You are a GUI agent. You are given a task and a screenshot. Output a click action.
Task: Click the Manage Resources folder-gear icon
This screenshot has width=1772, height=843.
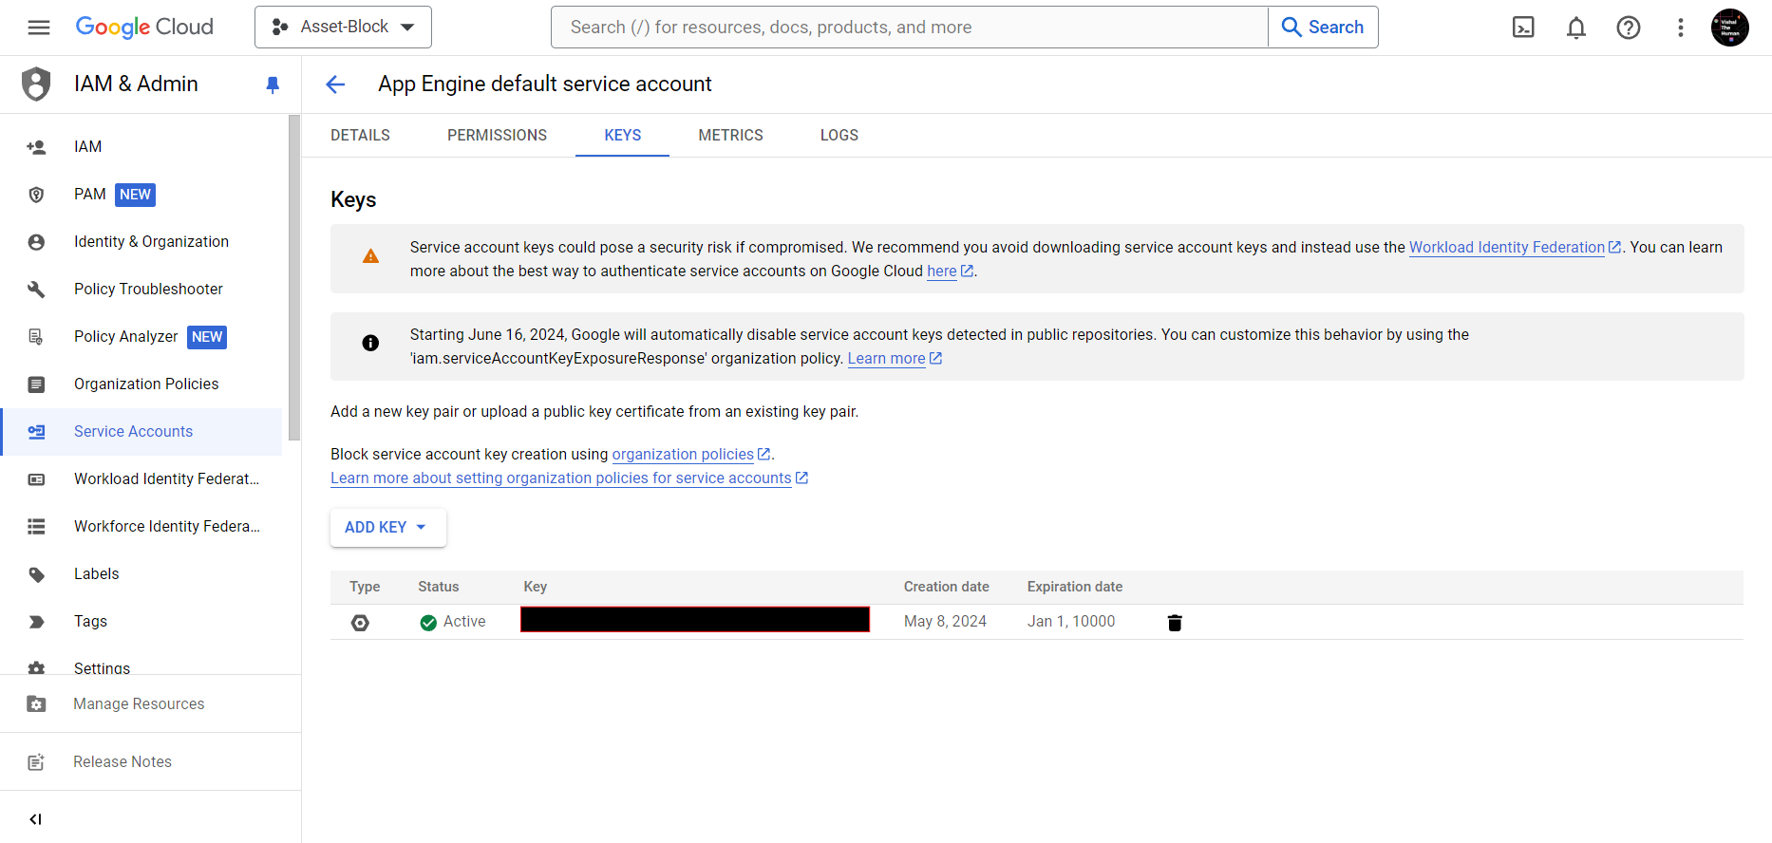[x=36, y=704]
